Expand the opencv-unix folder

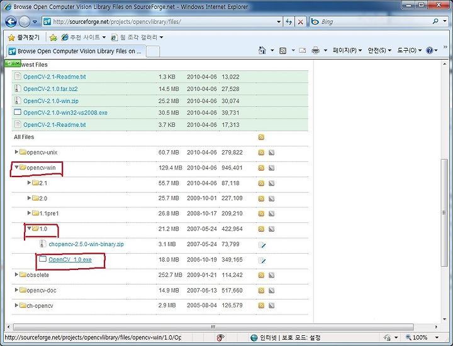(16, 152)
